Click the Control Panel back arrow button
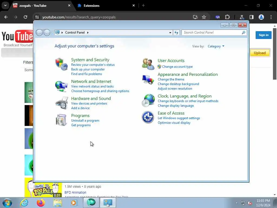The image size is (277, 208). pos(39,32)
